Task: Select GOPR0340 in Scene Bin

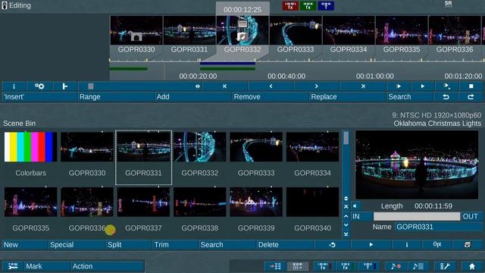Action: (312, 209)
